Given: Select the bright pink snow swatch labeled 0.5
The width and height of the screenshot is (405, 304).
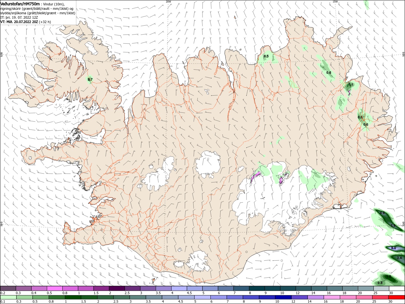Looking at the screenshot, I should (54, 288).
